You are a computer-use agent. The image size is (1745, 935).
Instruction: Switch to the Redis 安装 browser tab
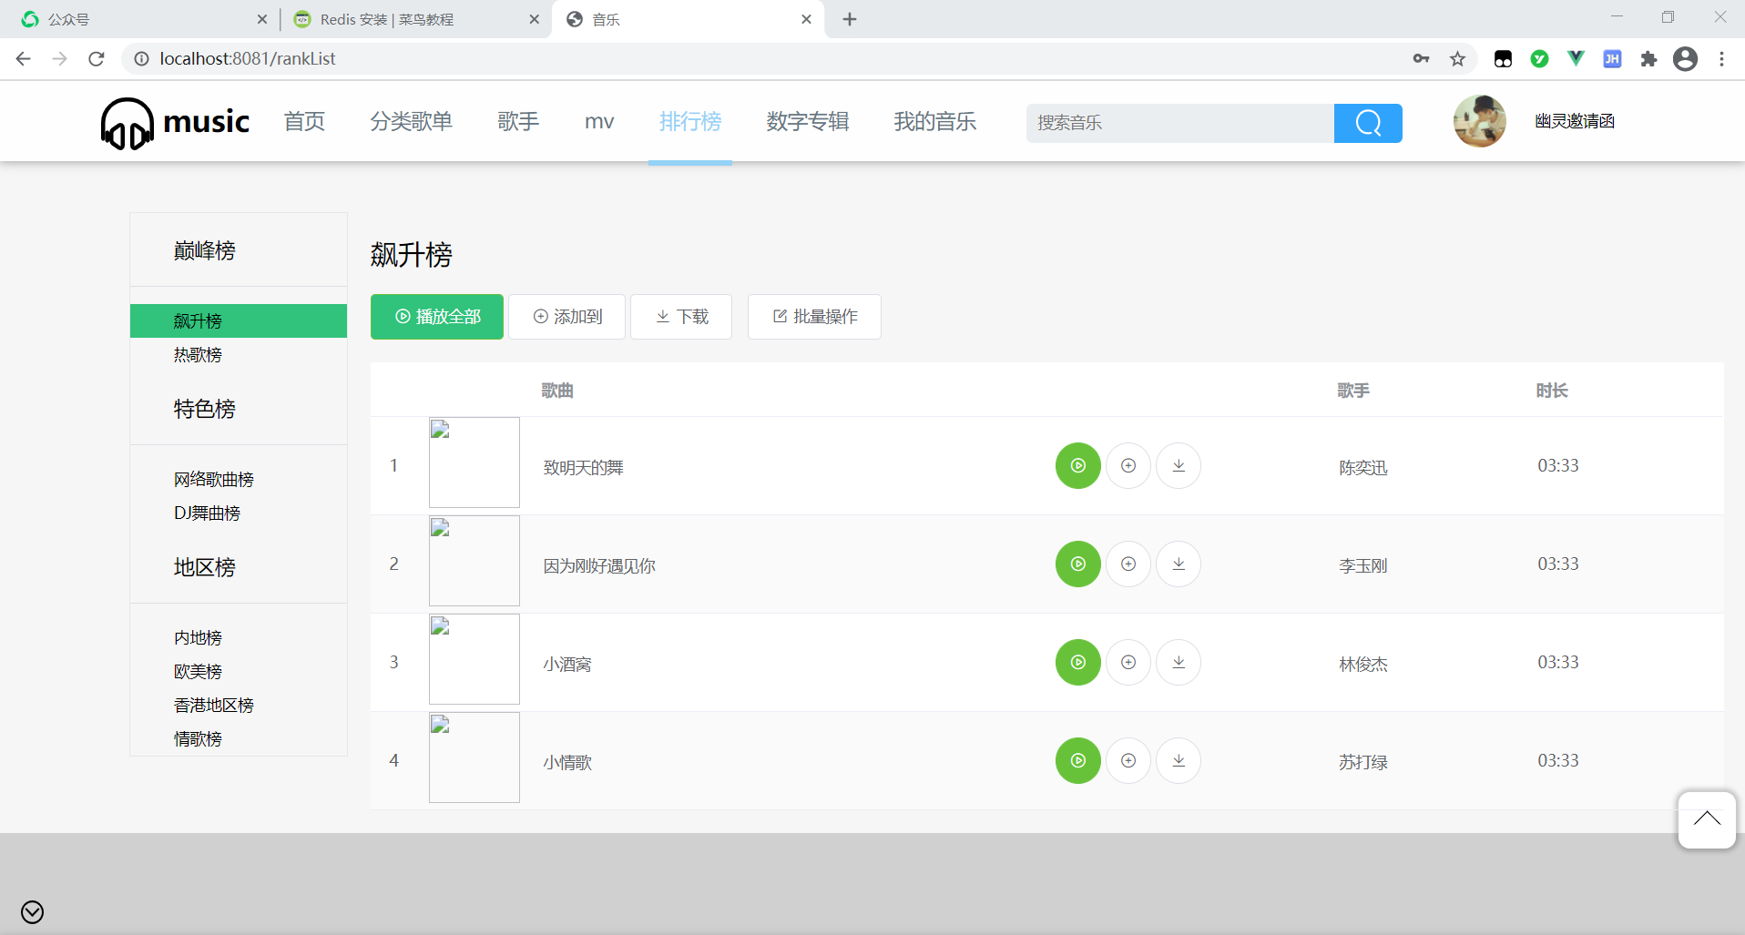tap(414, 19)
